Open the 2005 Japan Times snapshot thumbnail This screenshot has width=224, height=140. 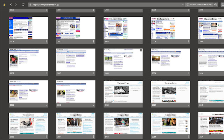click(211, 28)
